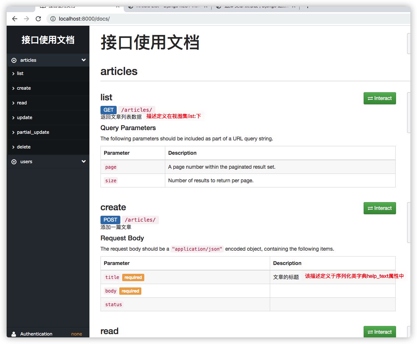Open the Authentication none dropdown

tap(77, 334)
